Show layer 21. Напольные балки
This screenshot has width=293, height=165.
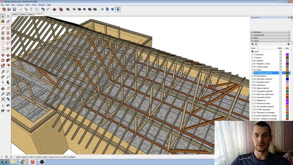tap(281, 103)
